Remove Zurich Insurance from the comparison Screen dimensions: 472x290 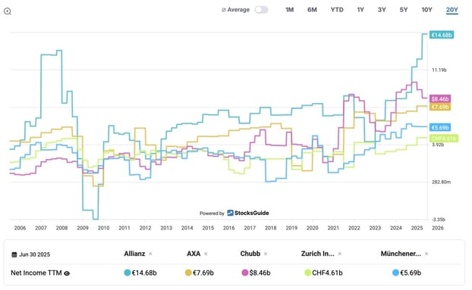(x=339, y=254)
